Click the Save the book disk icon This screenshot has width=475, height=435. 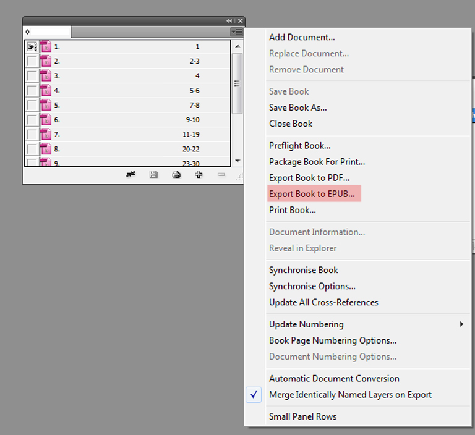153,174
